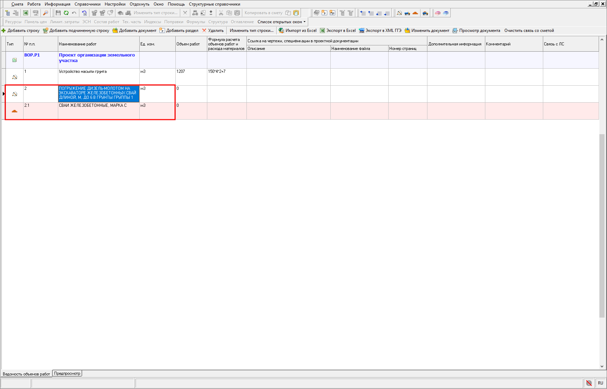Switch to the 'Предпросмотр' tab

point(67,373)
